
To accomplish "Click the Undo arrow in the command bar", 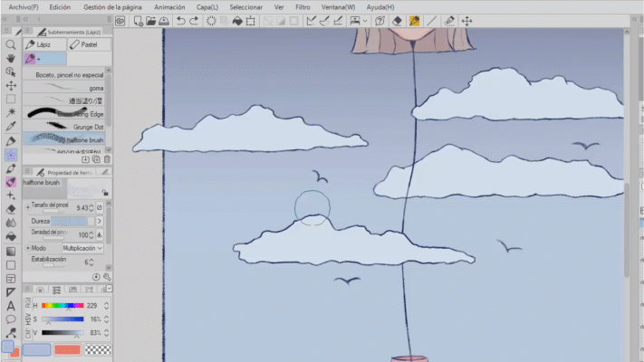I will pos(181,21).
